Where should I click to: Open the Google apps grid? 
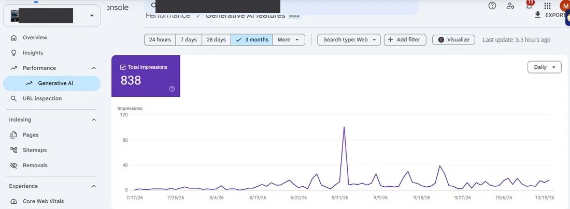548,6
